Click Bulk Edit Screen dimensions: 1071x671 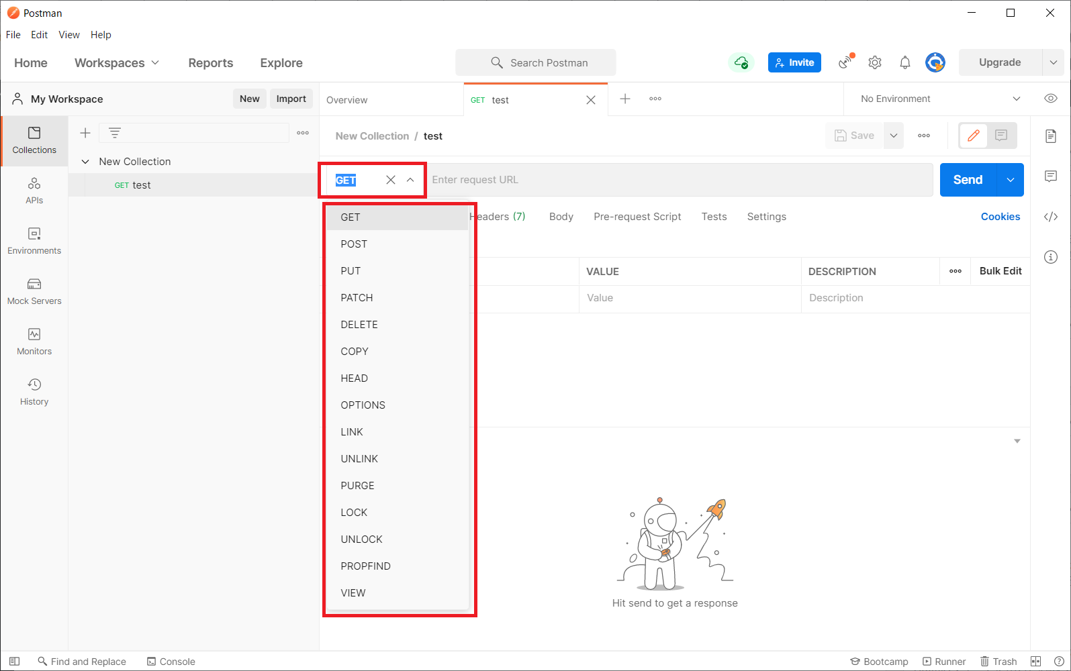point(1000,271)
